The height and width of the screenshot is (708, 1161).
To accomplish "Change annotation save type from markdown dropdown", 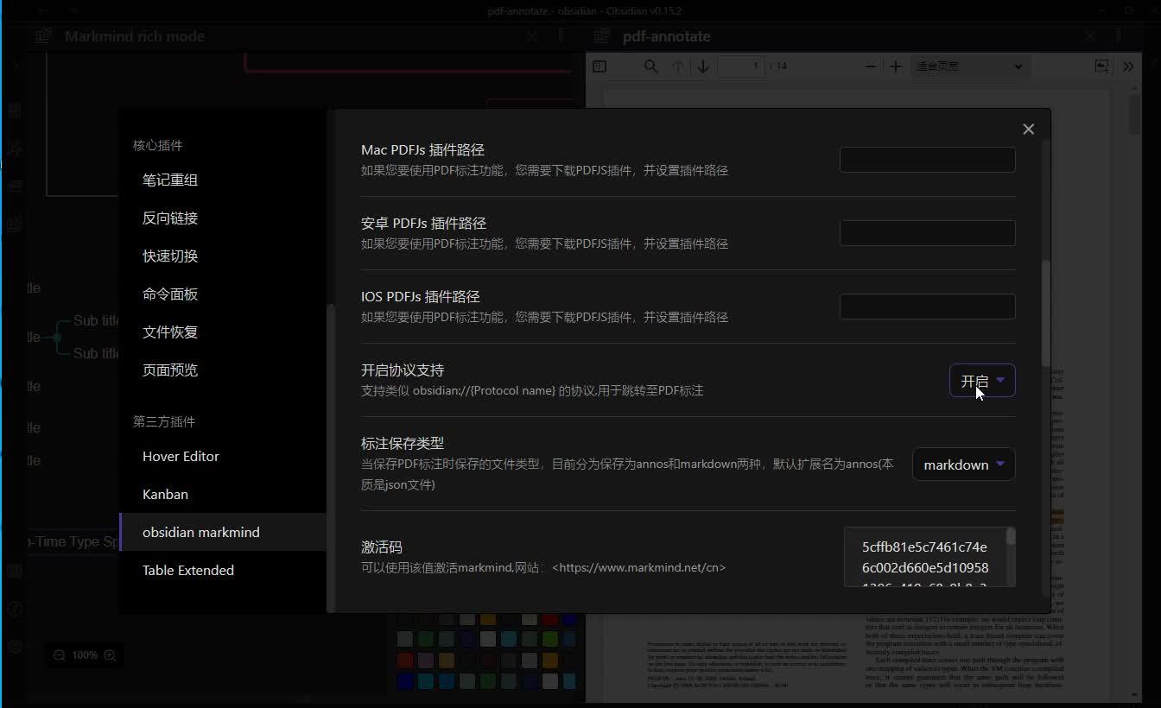I will click(x=963, y=464).
